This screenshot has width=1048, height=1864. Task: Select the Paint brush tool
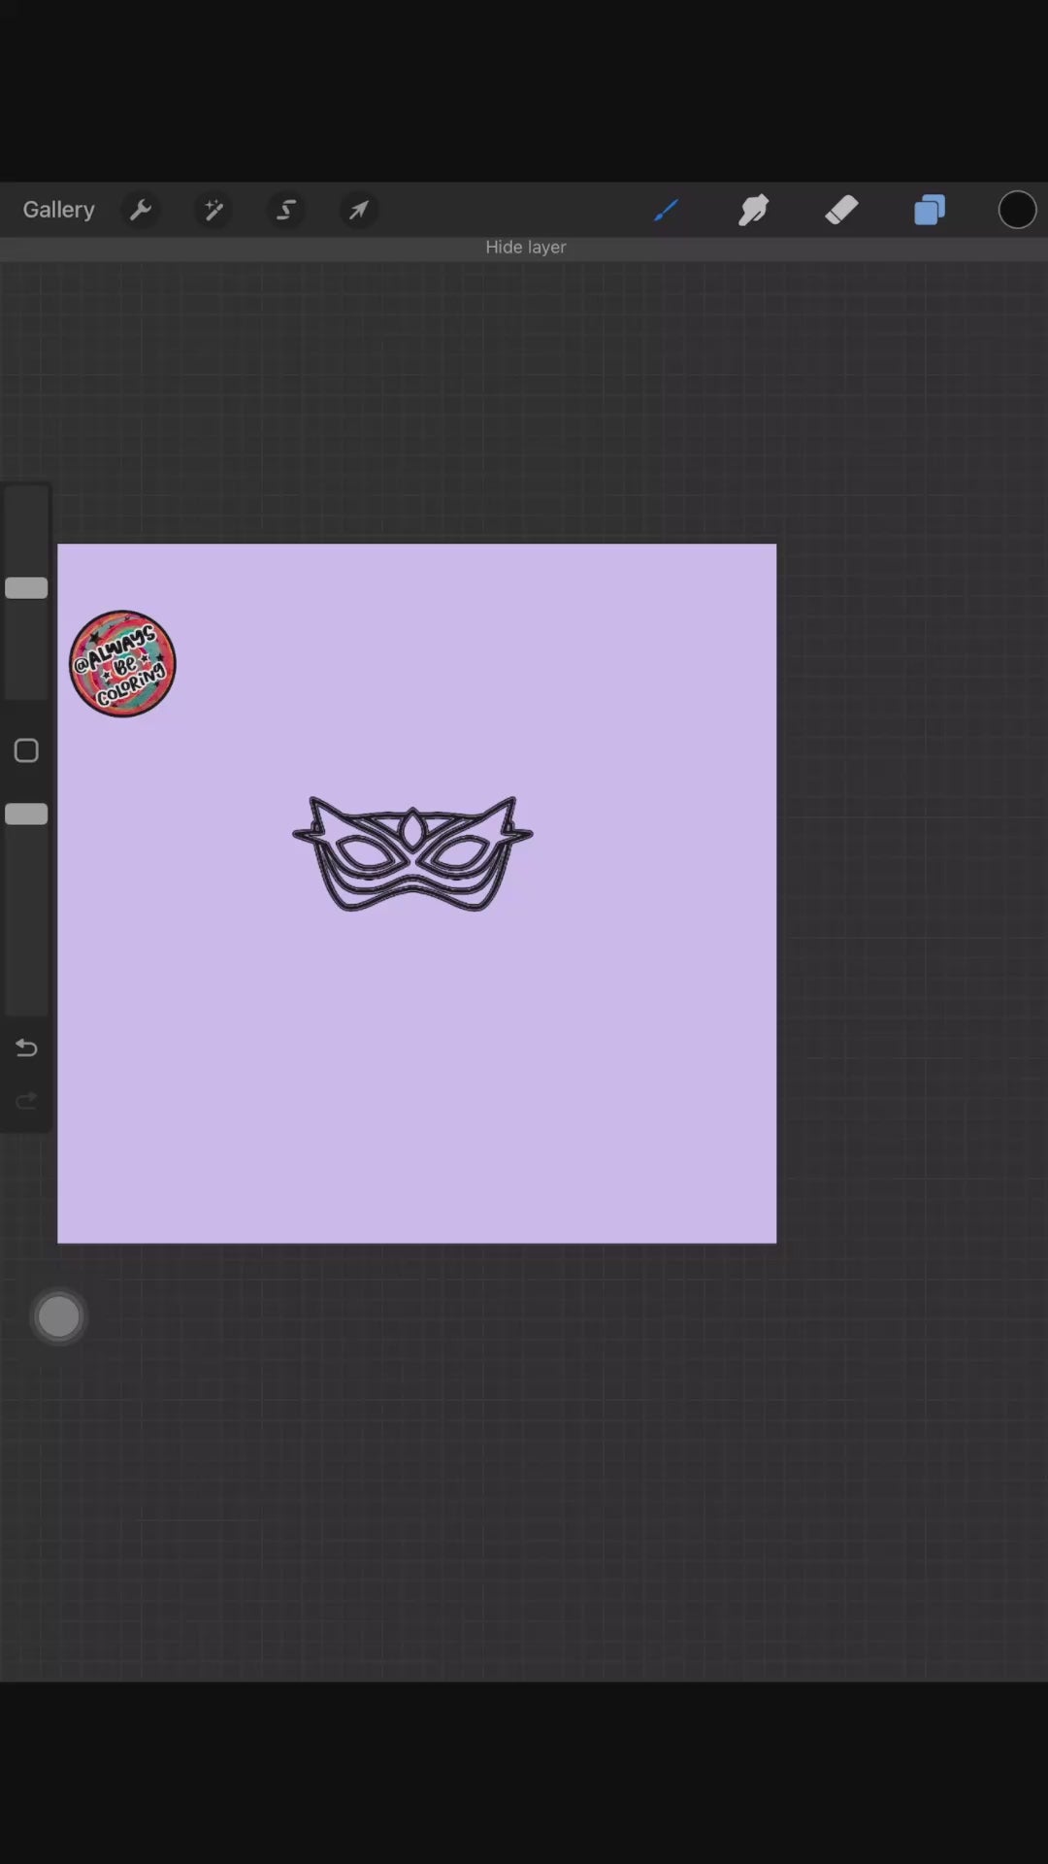666,210
